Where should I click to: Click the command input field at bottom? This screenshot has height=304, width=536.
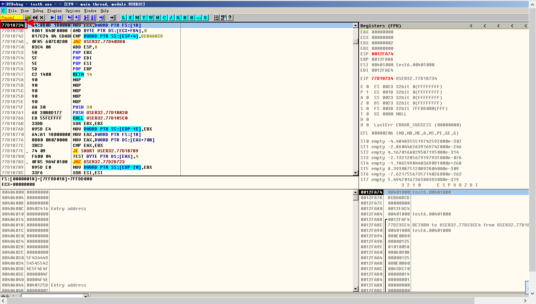tap(52, 296)
